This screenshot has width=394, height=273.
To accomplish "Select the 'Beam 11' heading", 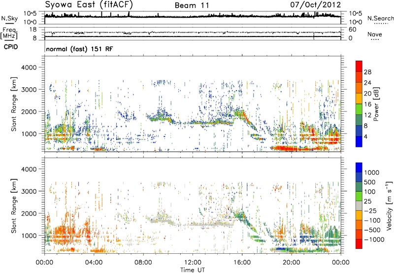I will 192,5.
